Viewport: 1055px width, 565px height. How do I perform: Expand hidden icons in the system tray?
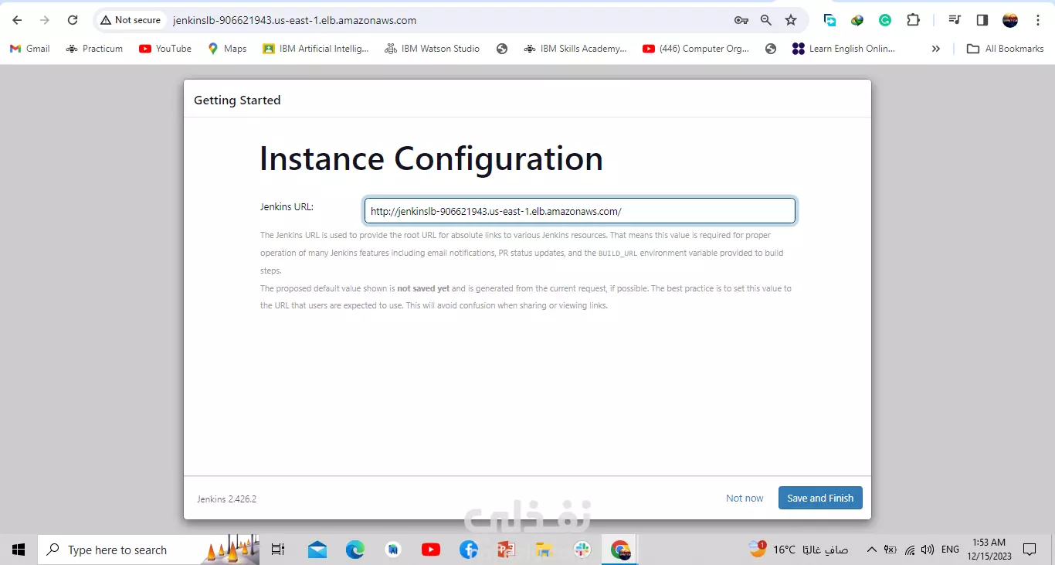(x=872, y=550)
